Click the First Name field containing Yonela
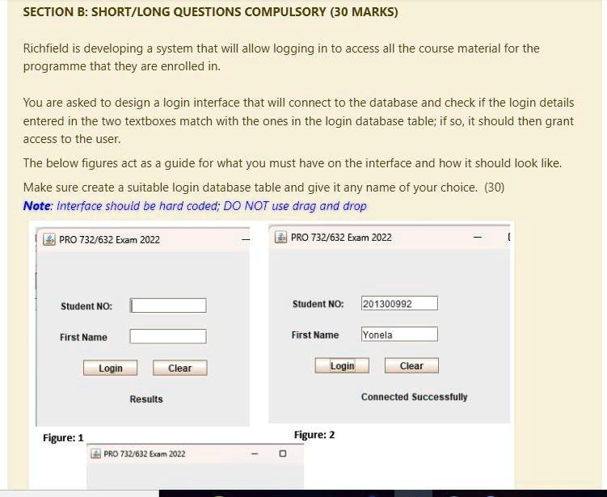Image resolution: width=607 pixels, height=497 pixels. coord(399,334)
